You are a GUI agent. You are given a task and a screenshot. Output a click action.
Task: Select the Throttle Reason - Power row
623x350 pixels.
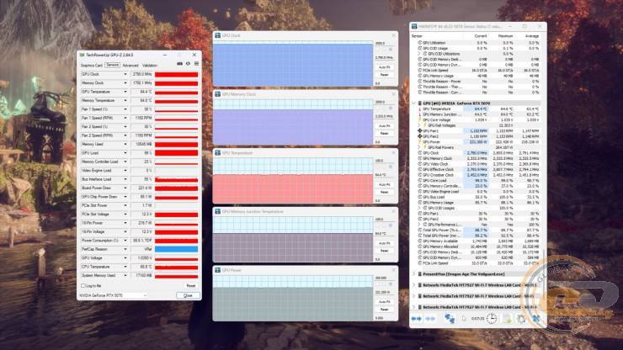click(478, 82)
